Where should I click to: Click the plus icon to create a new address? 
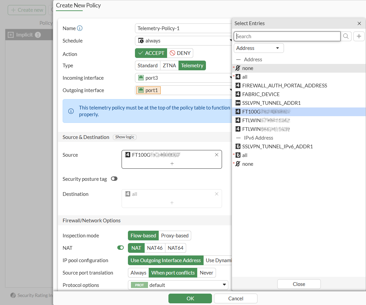click(359, 36)
